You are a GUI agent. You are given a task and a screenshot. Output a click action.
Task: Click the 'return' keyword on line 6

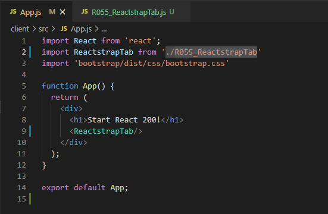point(64,97)
